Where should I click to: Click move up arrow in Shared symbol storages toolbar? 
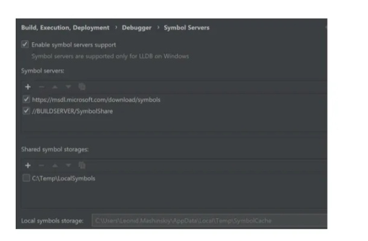tap(55, 165)
